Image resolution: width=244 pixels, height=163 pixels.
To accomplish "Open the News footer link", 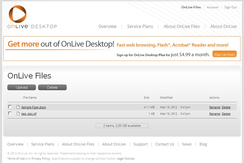I will click(x=187, y=144).
